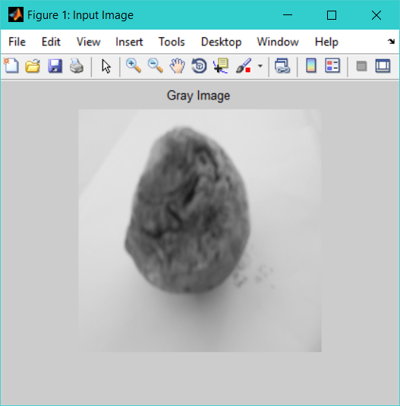The height and width of the screenshot is (406, 400).
Task: Click the dock figure arrow icon
Action: [x=391, y=42]
